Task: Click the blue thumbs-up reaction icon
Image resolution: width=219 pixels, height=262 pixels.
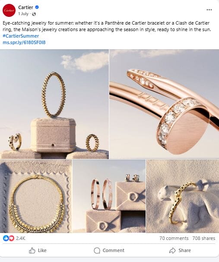Action: click(x=6, y=238)
